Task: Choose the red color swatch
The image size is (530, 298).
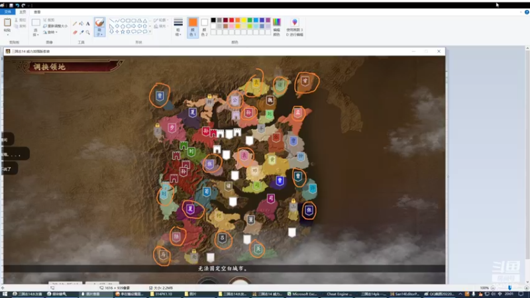Action: [231, 21]
